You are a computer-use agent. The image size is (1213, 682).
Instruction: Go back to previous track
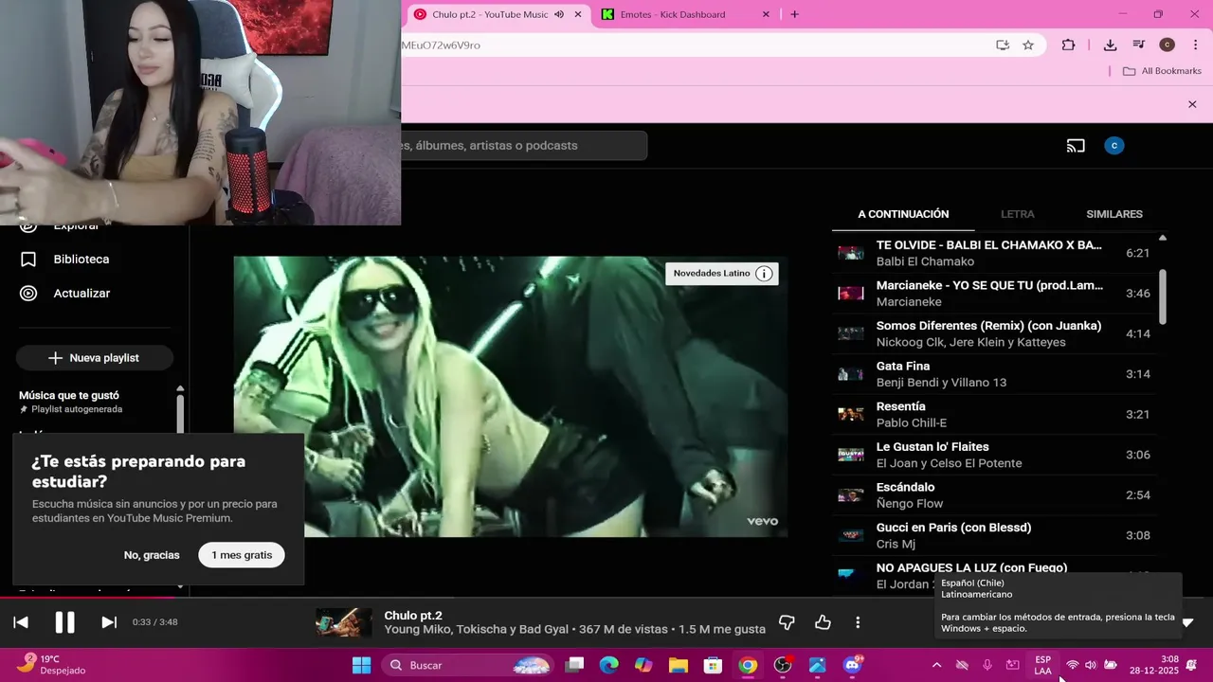[21, 622]
